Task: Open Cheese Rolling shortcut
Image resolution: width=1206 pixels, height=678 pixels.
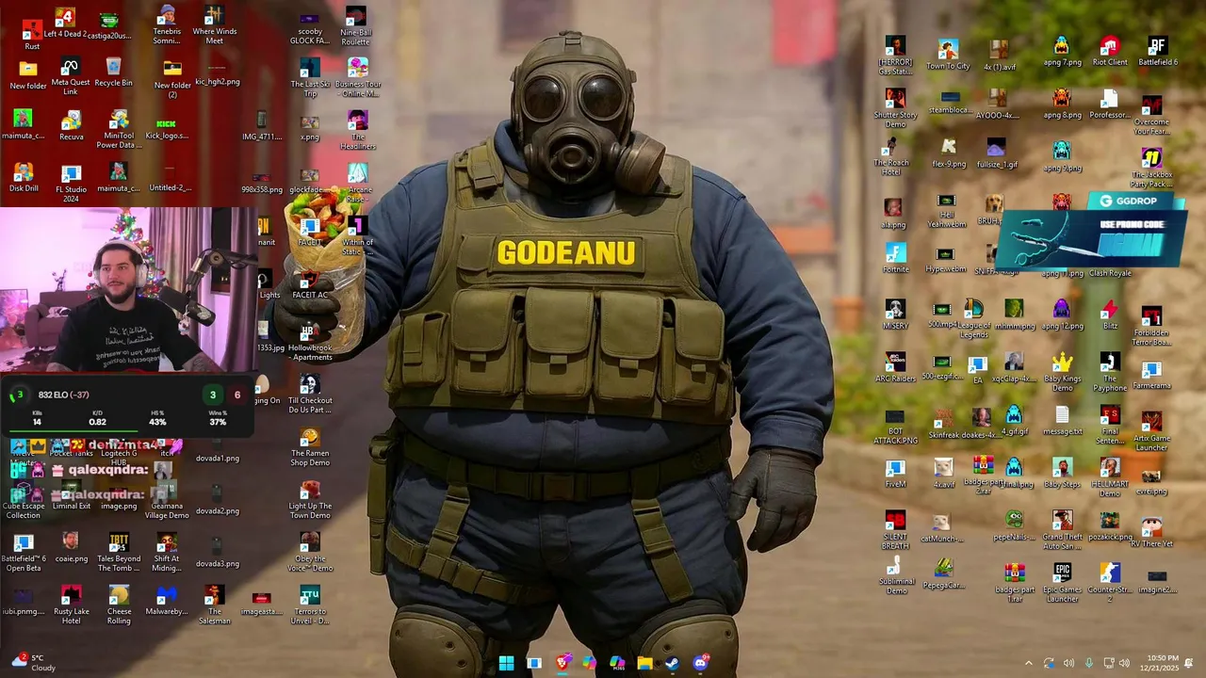Action: click(119, 605)
